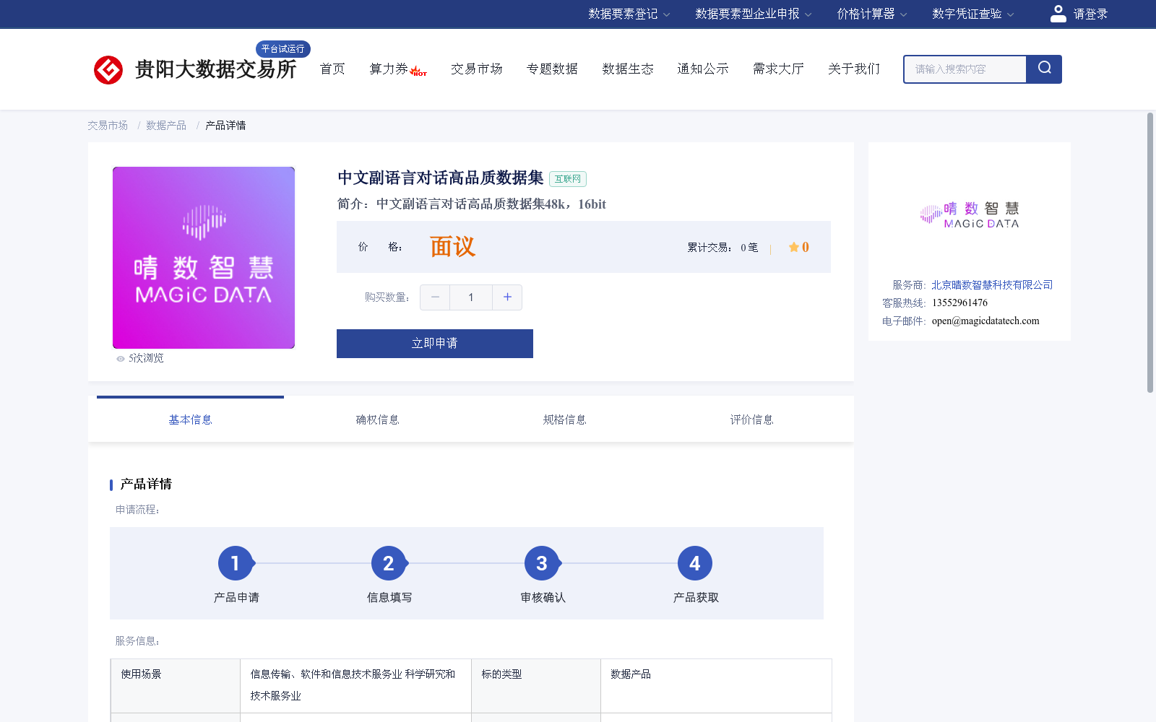Click the search input field
The width and height of the screenshot is (1156, 722).
pyautogui.click(x=965, y=69)
